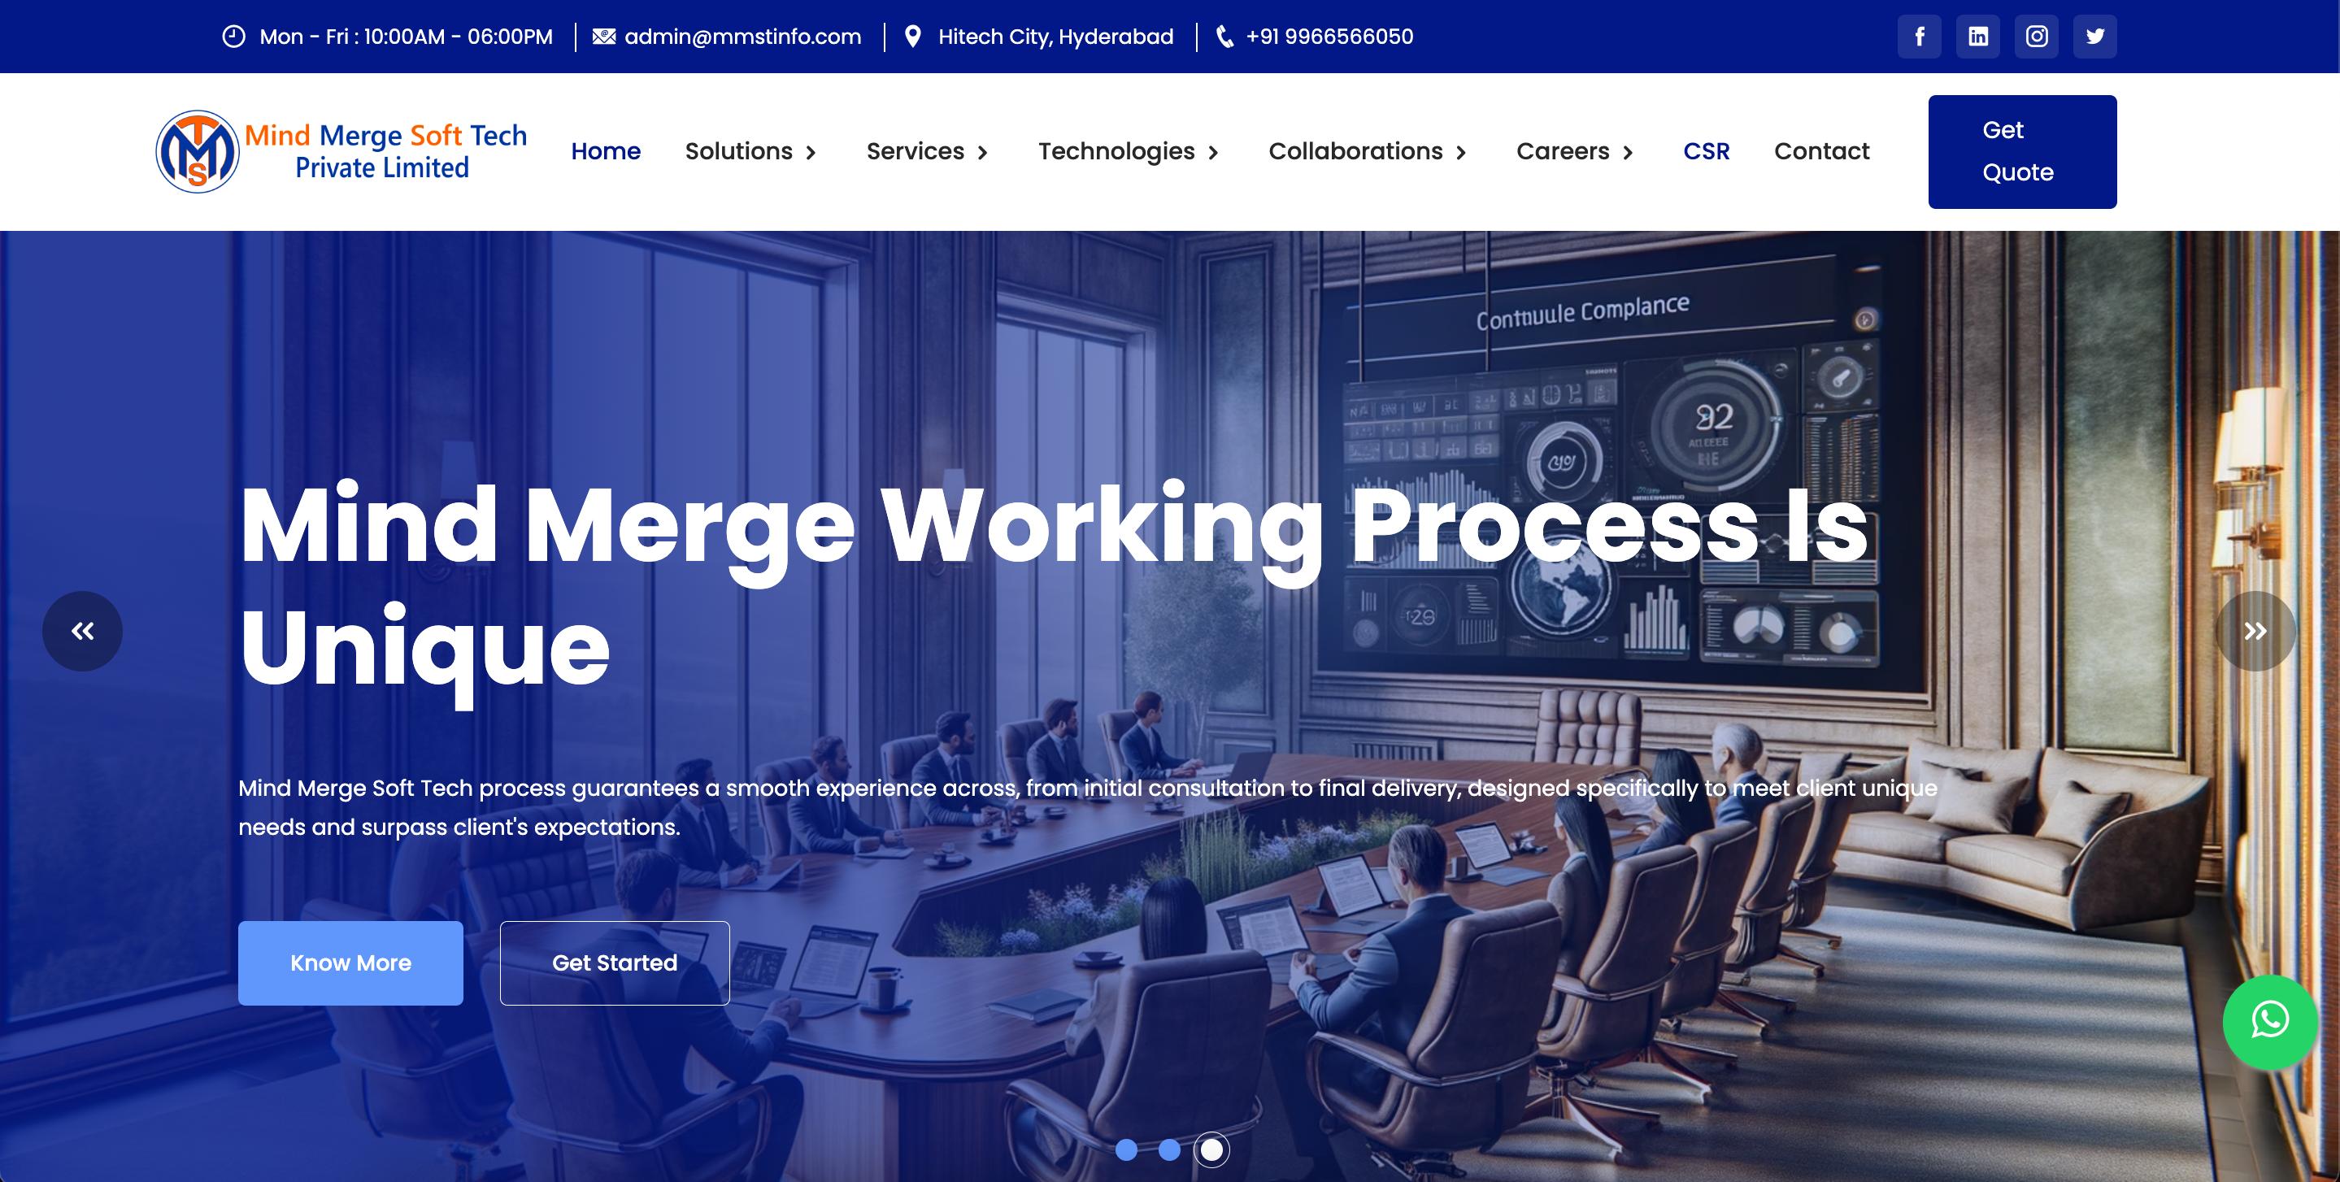Viewport: 2340px width, 1182px height.
Task: Click the admin@mmstinfo.com email link
Action: 742,37
